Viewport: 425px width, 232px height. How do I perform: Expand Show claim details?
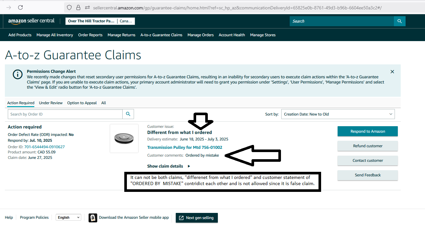click(x=169, y=166)
